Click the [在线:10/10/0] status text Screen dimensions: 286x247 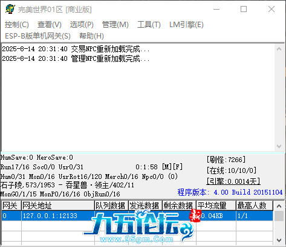click(x=232, y=170)
